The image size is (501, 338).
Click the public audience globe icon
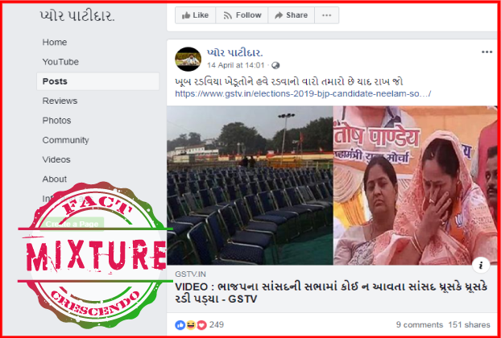point(275,66)
